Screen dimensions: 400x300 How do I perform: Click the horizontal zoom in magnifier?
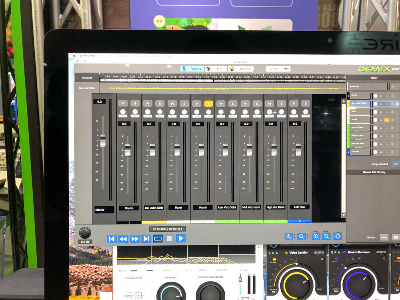point(316,236)
